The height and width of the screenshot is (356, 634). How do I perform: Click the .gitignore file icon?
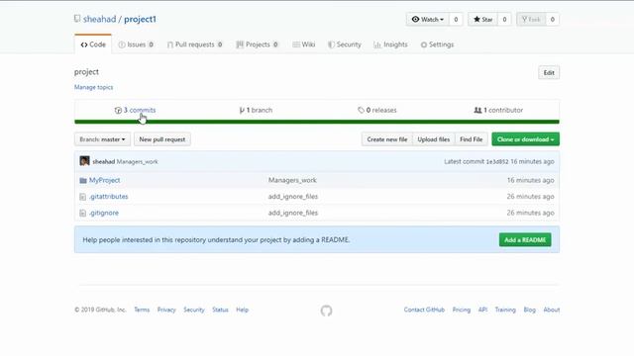83,213
